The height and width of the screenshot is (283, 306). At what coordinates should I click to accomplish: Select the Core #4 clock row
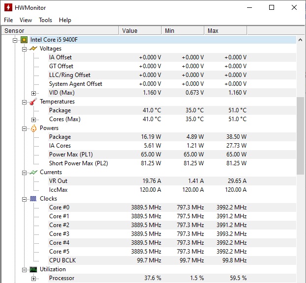coord(172,243)
